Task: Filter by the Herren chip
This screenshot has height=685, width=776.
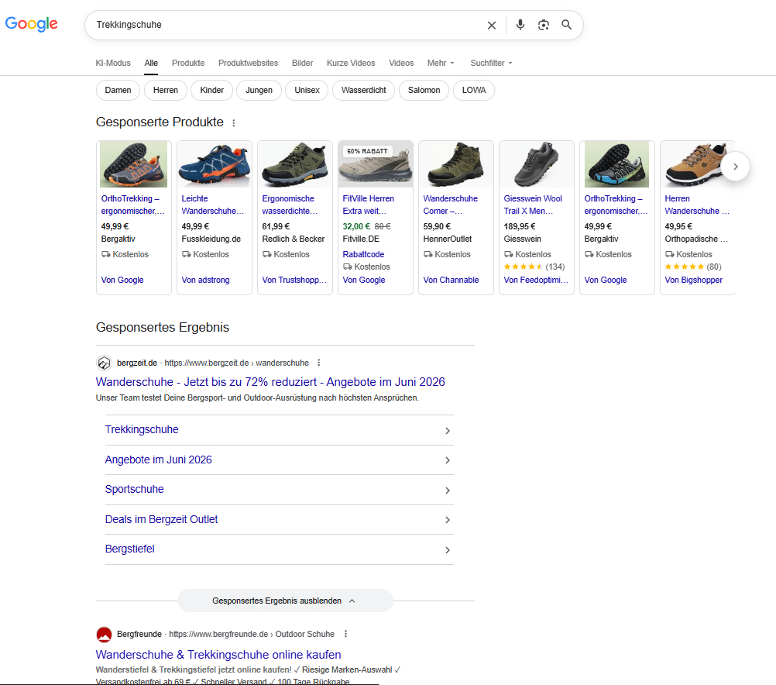Action: 165,90
